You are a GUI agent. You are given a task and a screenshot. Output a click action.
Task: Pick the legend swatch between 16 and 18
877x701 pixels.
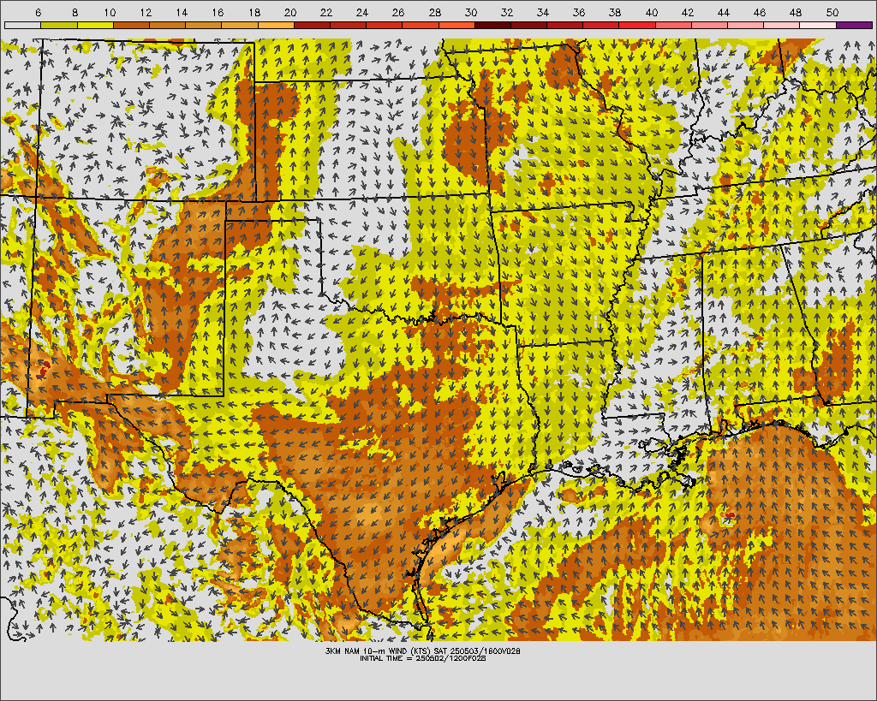tap(240, 25)
